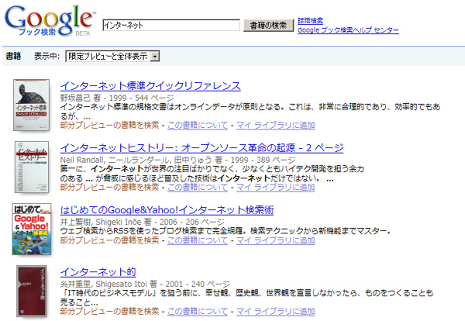Click 部分プレビューの書籍を検索 under インターネットヒストリー
Viewport: 465px width, 321px height.
click(110, 187)
